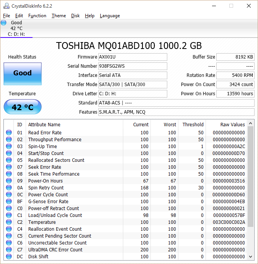The height and width of the screenshot is (264, 258).
Task: Select the Spin Retry Count row text
Action: coord(46,188)
